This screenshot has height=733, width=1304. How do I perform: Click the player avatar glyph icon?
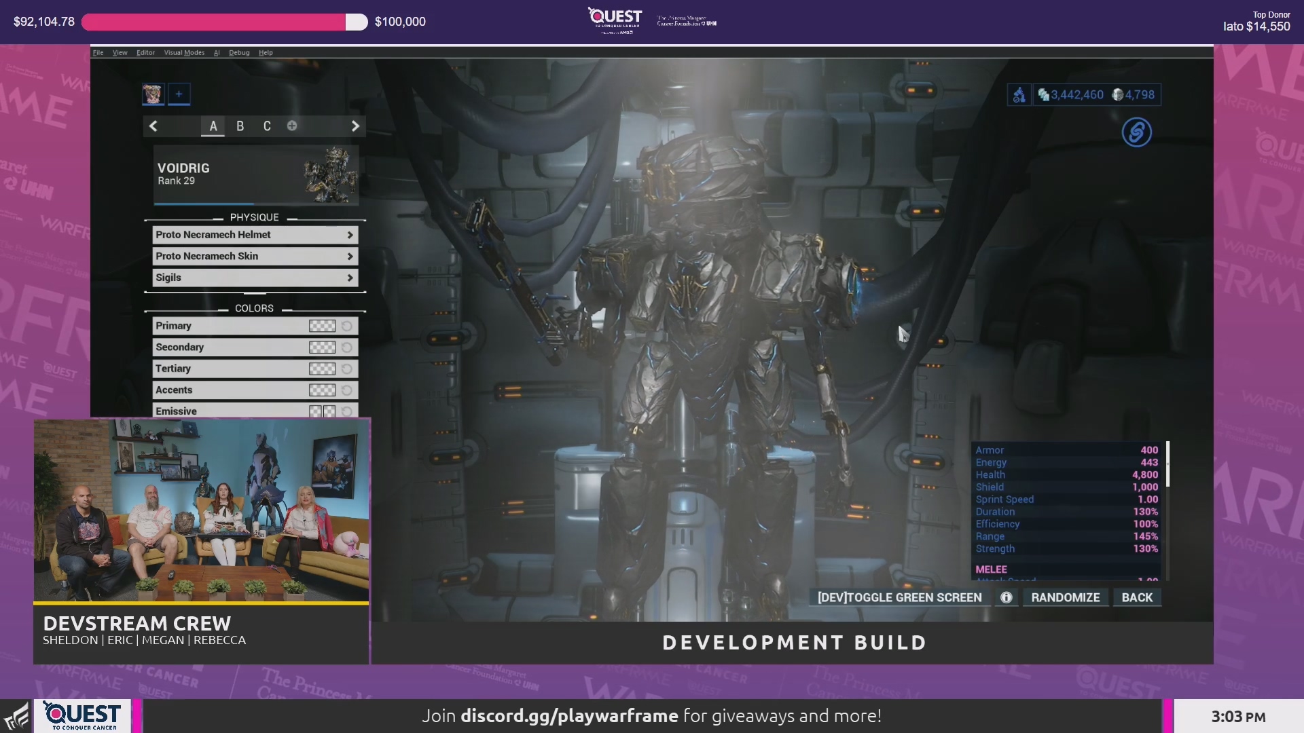pos(153,94)
